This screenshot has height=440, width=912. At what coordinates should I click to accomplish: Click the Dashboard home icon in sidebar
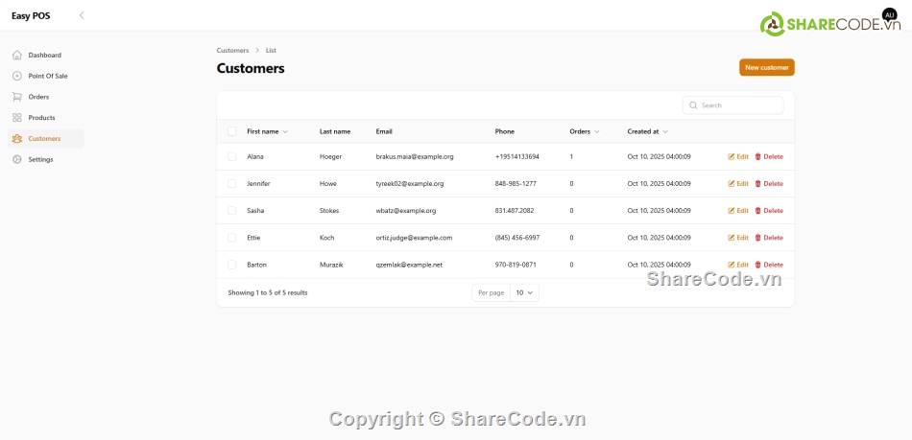17,55
